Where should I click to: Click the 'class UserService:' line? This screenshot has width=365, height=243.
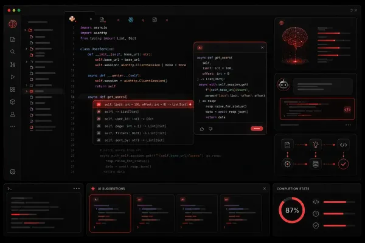point(97,49)
